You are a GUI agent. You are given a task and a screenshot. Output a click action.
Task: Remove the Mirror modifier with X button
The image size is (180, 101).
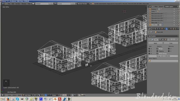177,40
